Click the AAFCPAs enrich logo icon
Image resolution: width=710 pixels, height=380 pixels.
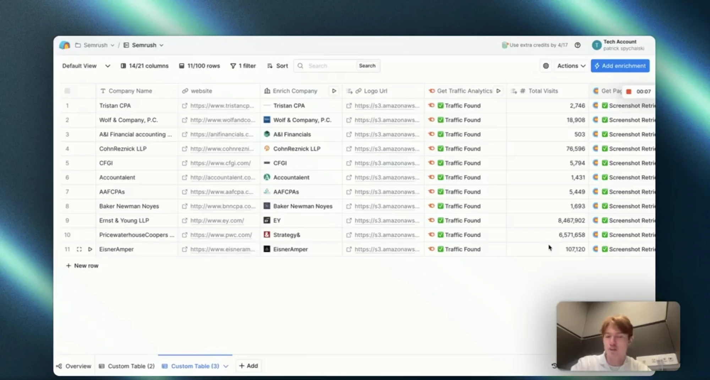(267, 191)
